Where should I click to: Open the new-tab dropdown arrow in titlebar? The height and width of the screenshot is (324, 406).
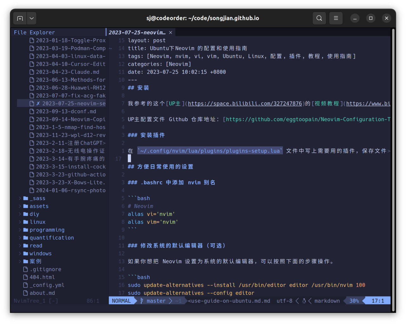pos(31,18)
